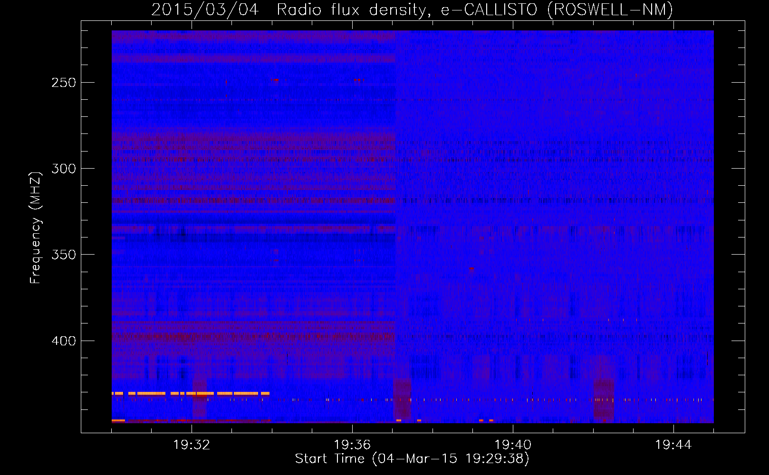This screenshot has width=769, height=475.
Task: Click the "350" frequency tick label
Action: tap(64, 255)
